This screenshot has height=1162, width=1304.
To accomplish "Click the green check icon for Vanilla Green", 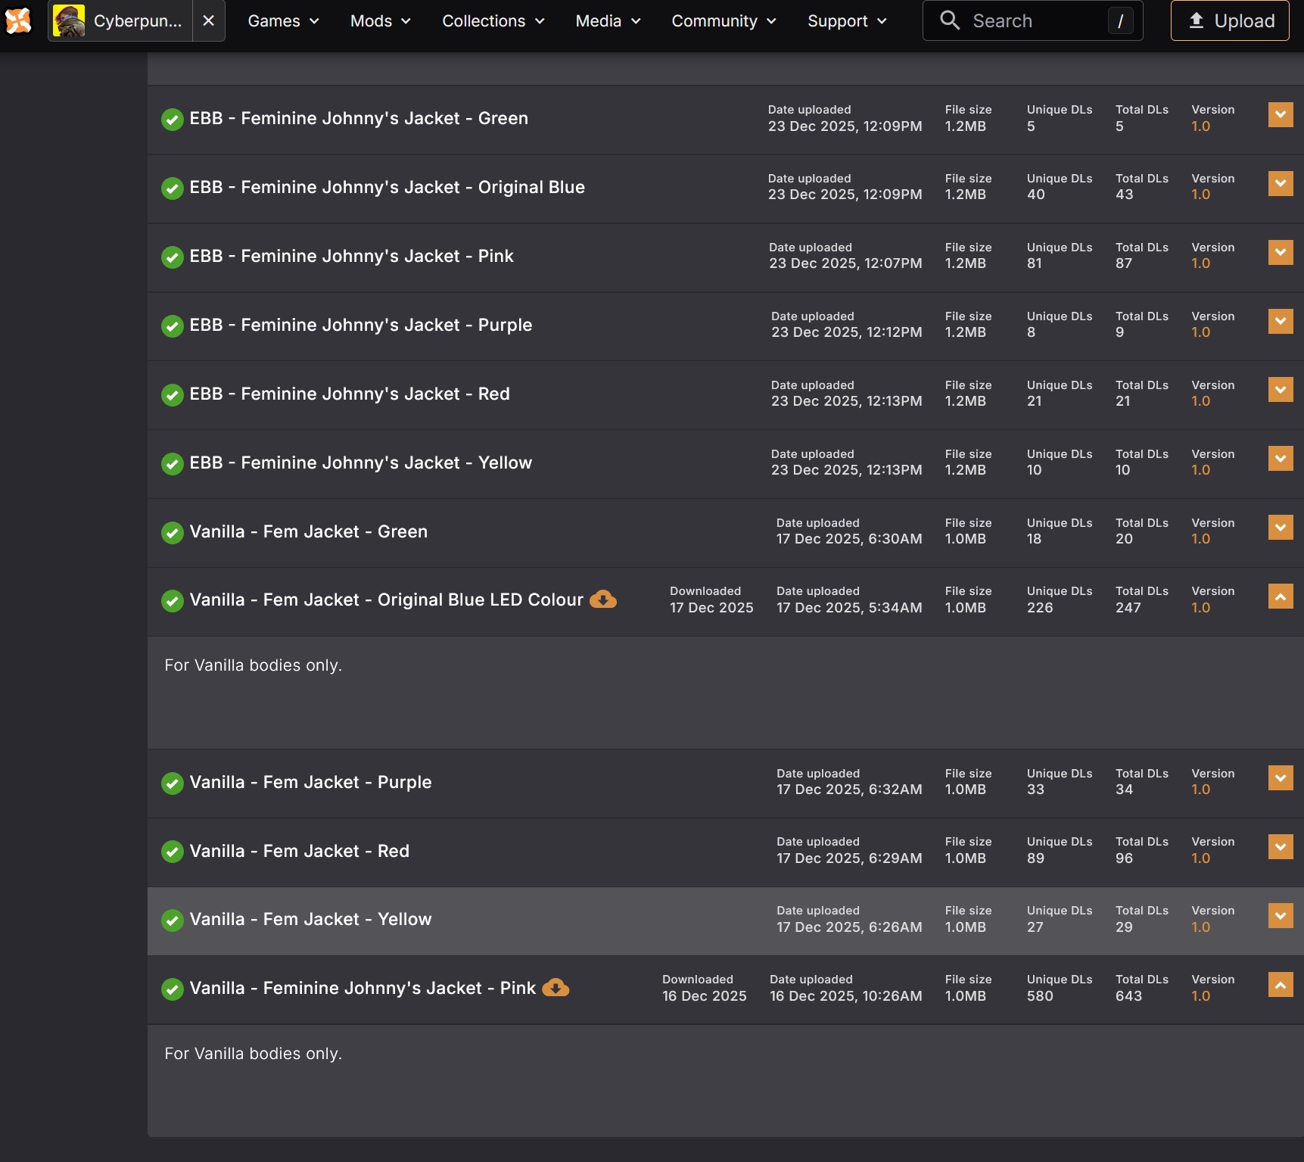I will [173, 533].
